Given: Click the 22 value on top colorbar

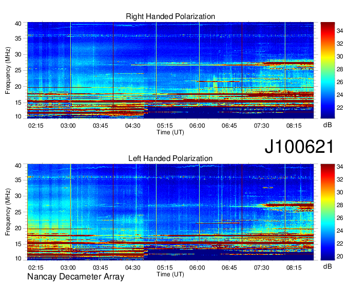Looking at the screenshot, I should tap(340, 108).
